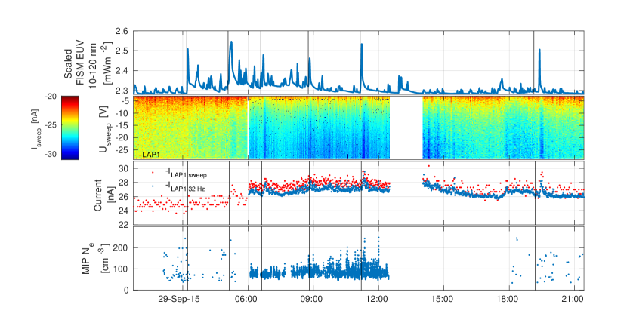Viewport: 627px width, 332px height.
Task: Click the blue -I LAP1 32 Hz legend entry
Action: 179,187
